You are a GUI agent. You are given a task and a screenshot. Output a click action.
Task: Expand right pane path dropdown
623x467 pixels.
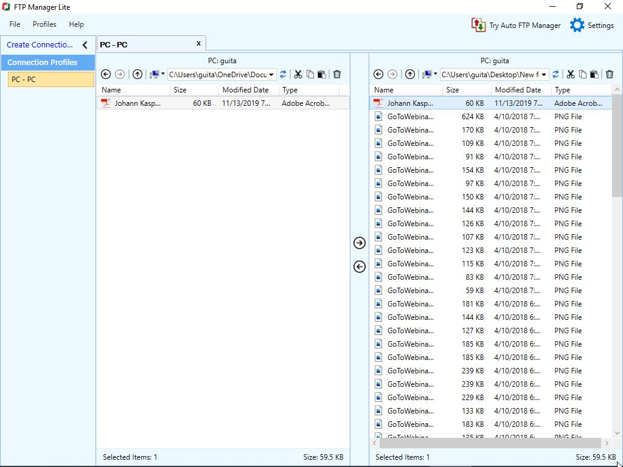point(544,75)
